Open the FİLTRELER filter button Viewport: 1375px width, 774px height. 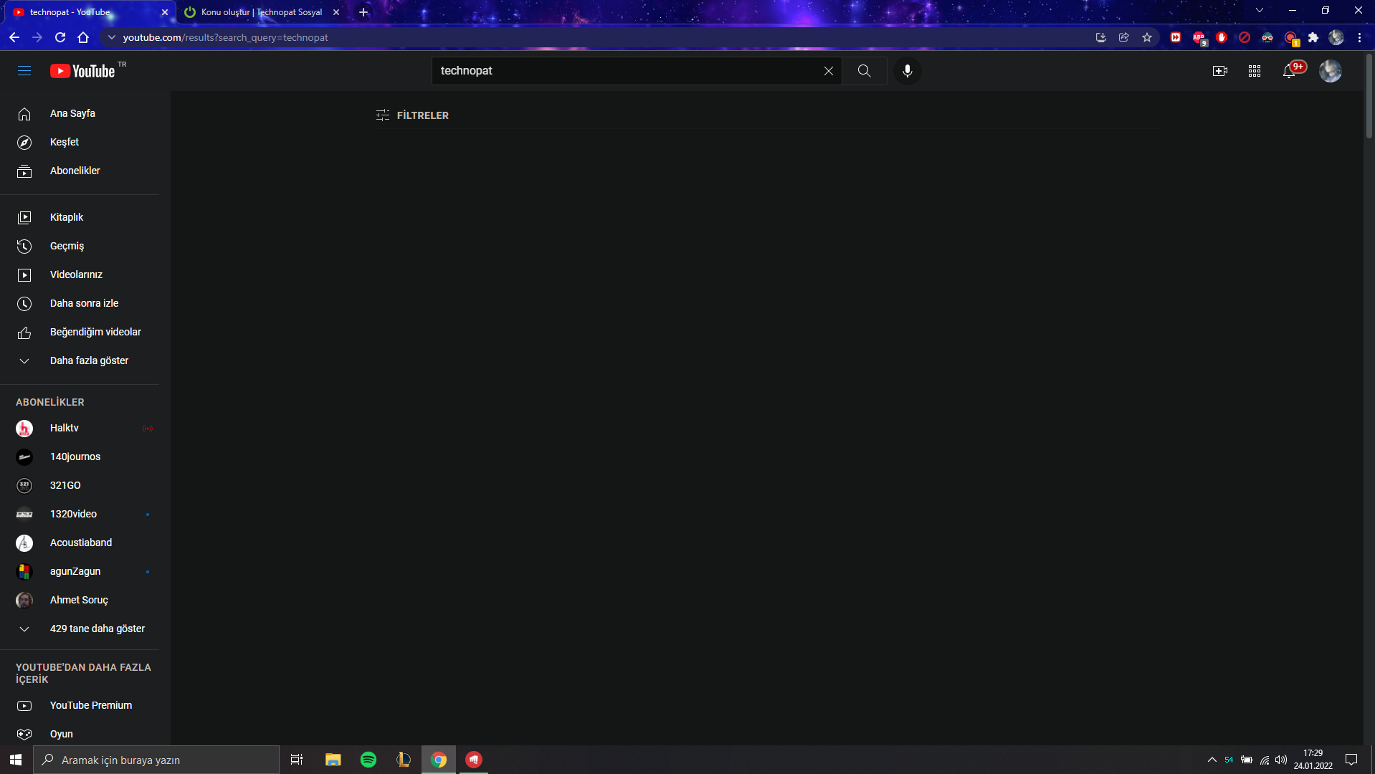pos(412,115)
